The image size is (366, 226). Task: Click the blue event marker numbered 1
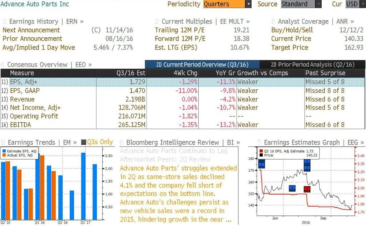(x=261, y=164)
